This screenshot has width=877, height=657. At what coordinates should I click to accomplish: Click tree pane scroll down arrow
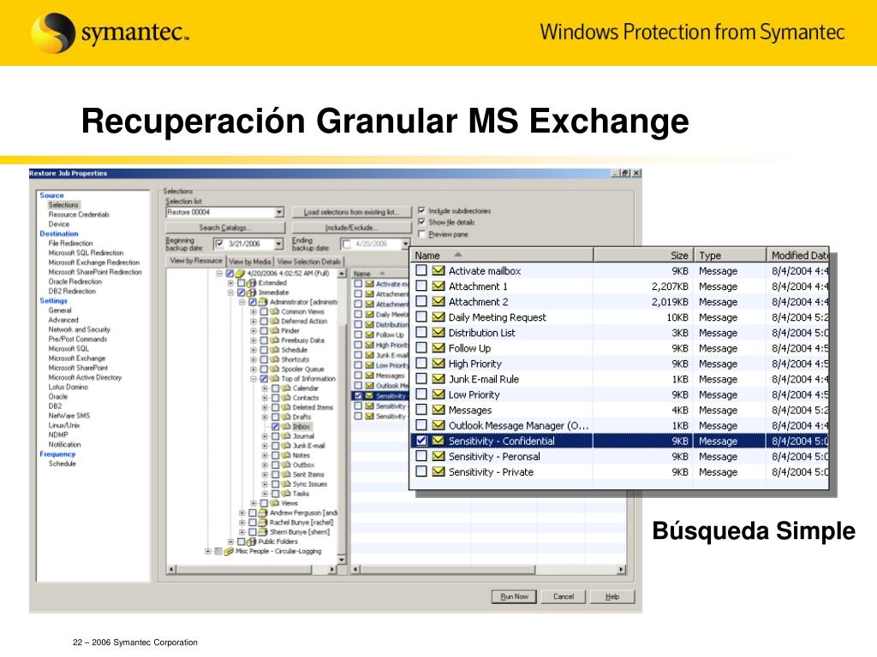341,559
